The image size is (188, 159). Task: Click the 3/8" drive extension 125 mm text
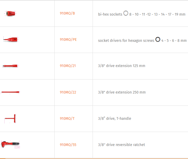pos(121,66)
